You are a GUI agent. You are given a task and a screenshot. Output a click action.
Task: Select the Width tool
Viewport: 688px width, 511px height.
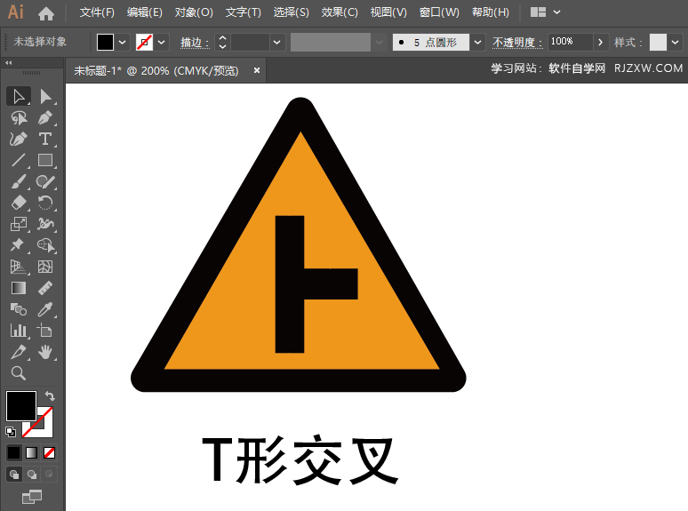pos(45,224)
